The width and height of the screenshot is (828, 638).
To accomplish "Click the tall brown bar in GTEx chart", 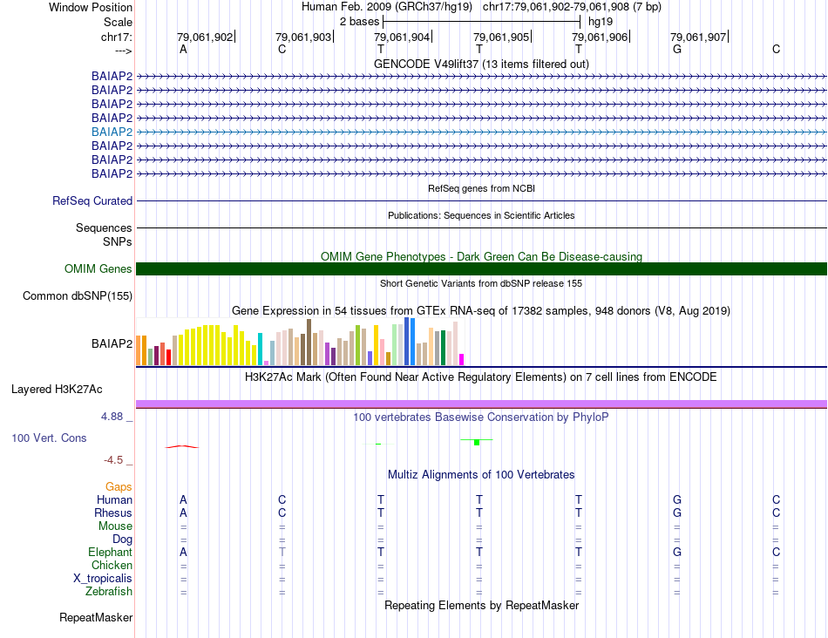I will [309, 343].
